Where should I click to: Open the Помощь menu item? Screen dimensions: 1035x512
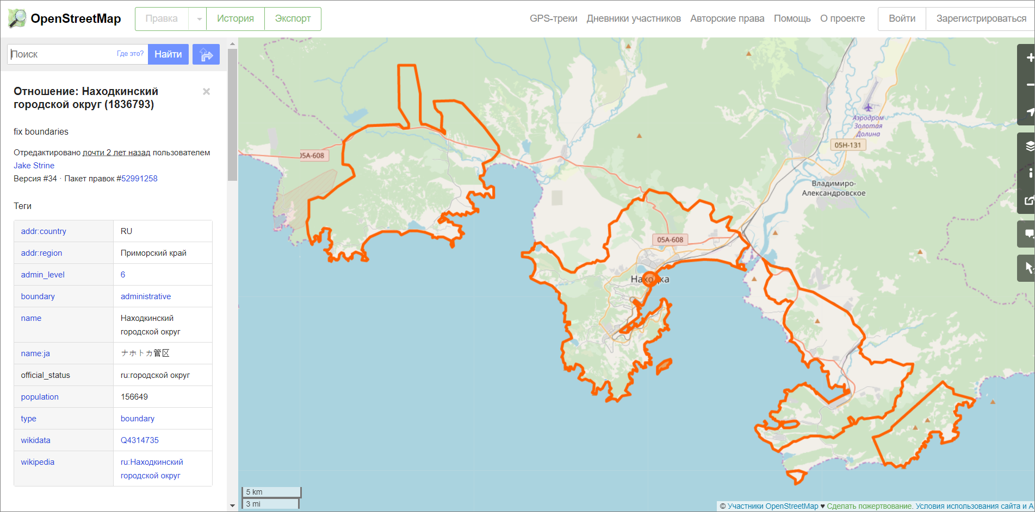pyautogui.click(x=792, y=18)
